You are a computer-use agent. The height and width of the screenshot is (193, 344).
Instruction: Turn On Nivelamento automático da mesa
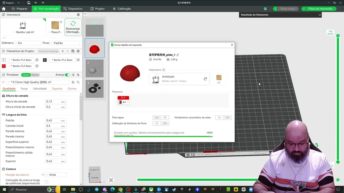(x=219, y=117)
